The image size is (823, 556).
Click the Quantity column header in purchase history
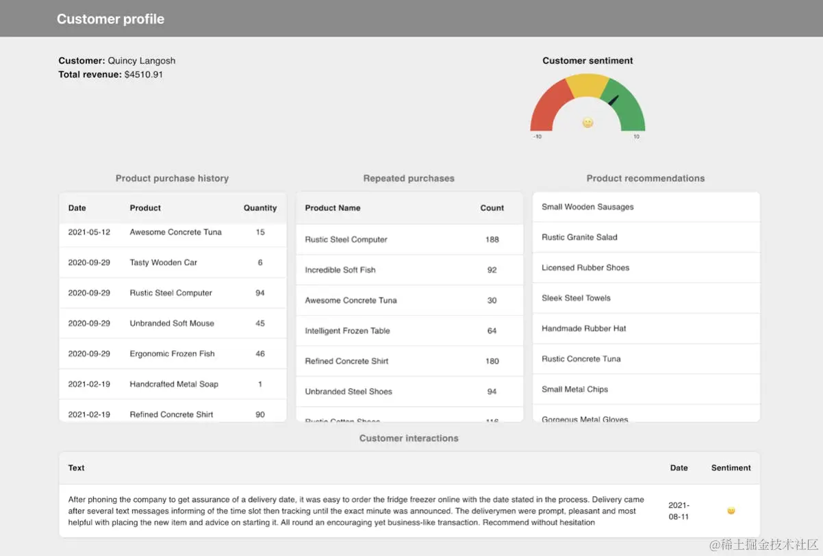coord(260,207)
